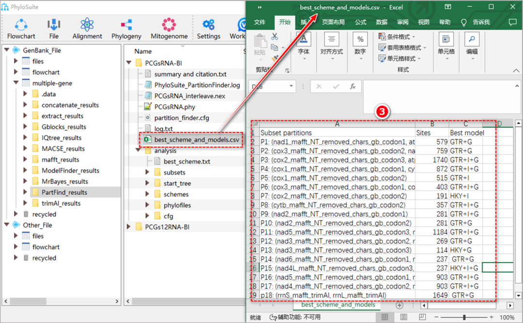The height and width of the screenshot is (323, 523).
Task: Select column A header in Excel
Action: [x=337, y=124]
